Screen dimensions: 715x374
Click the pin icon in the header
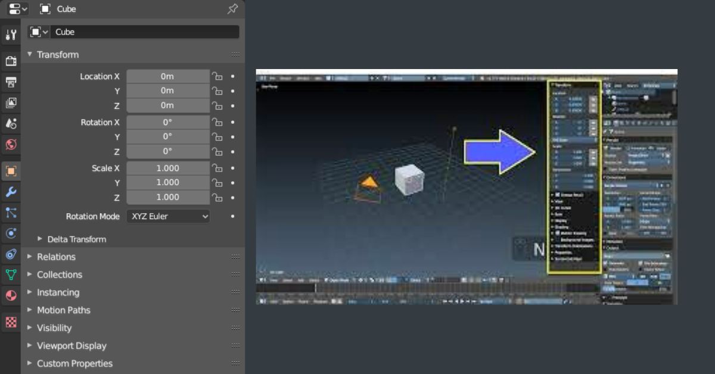coord(232,9)
